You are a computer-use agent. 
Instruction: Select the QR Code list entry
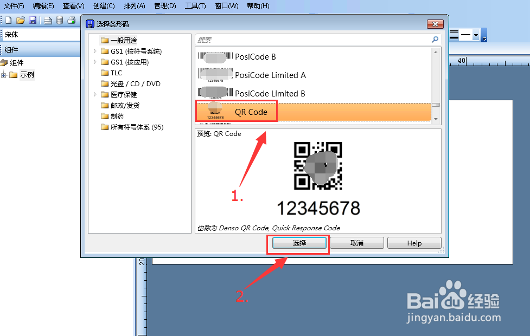coord(314,112)
